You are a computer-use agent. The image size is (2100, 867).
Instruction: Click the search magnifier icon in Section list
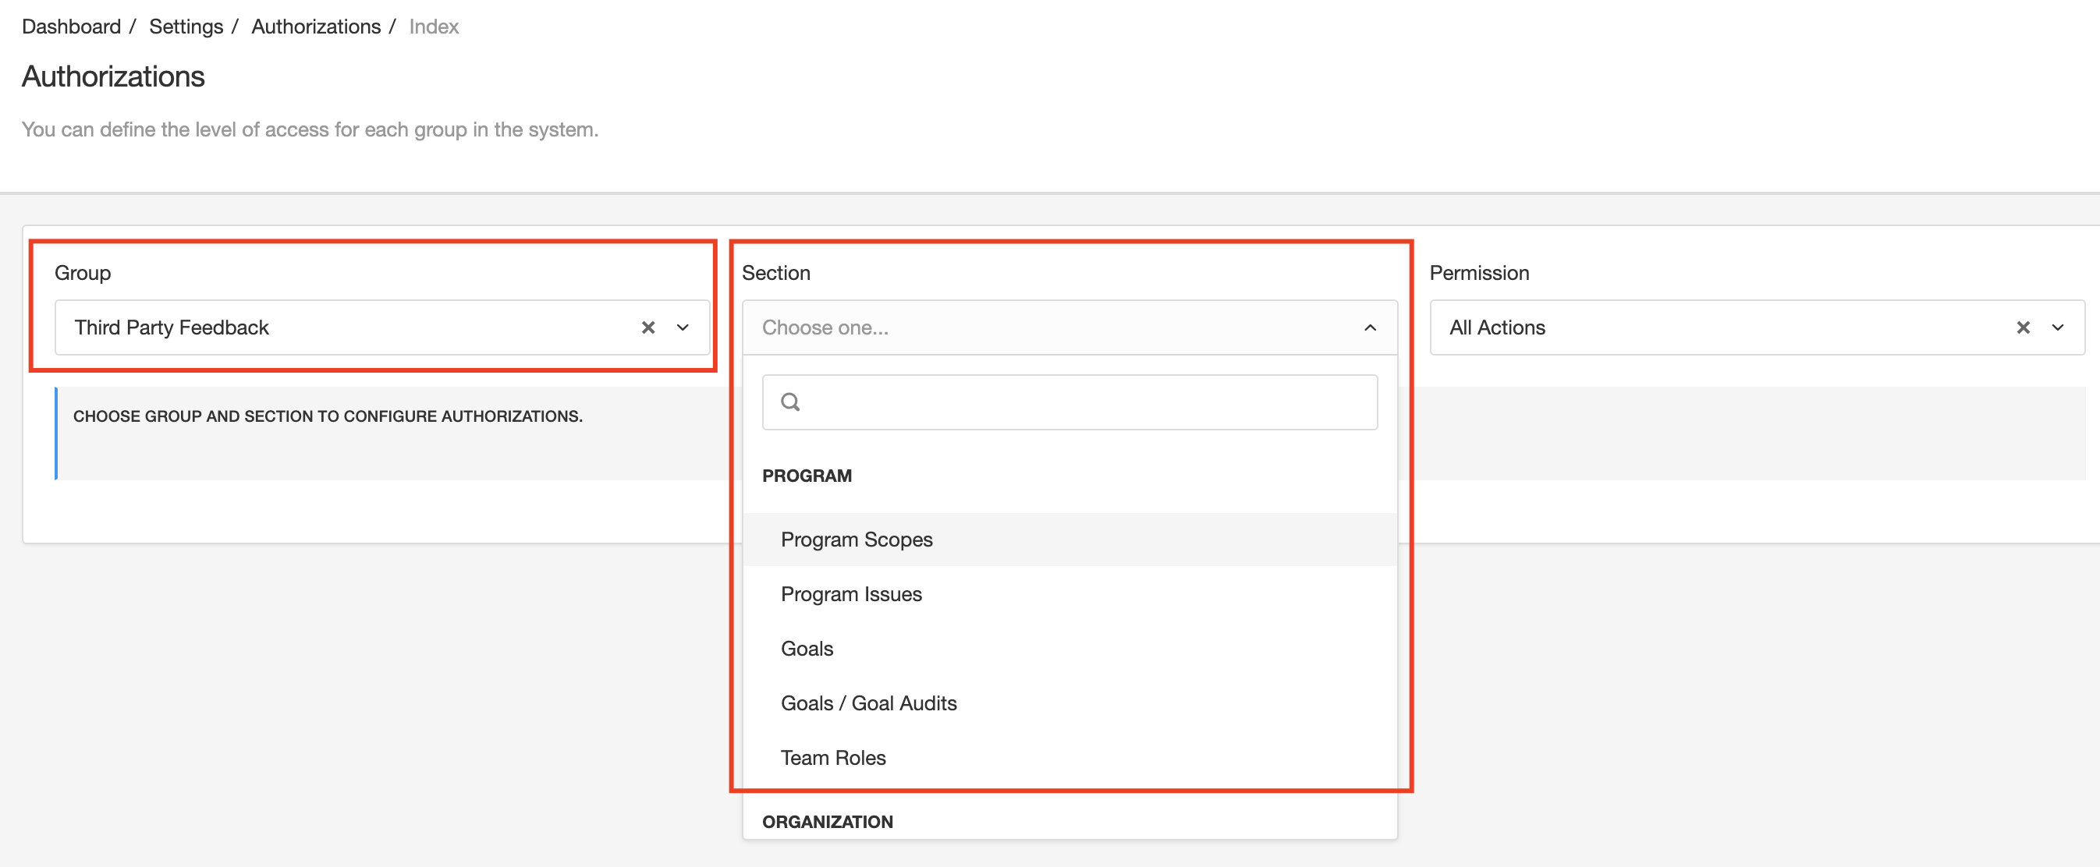tap(790, 402)
